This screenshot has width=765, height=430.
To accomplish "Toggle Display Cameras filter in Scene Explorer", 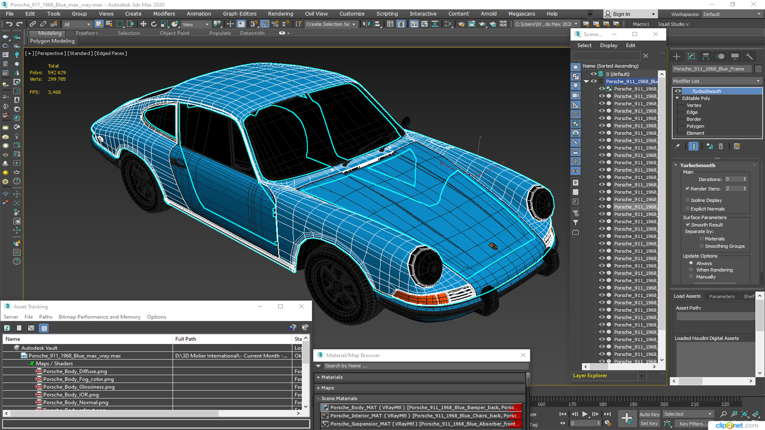I will [x=576, y=96].
